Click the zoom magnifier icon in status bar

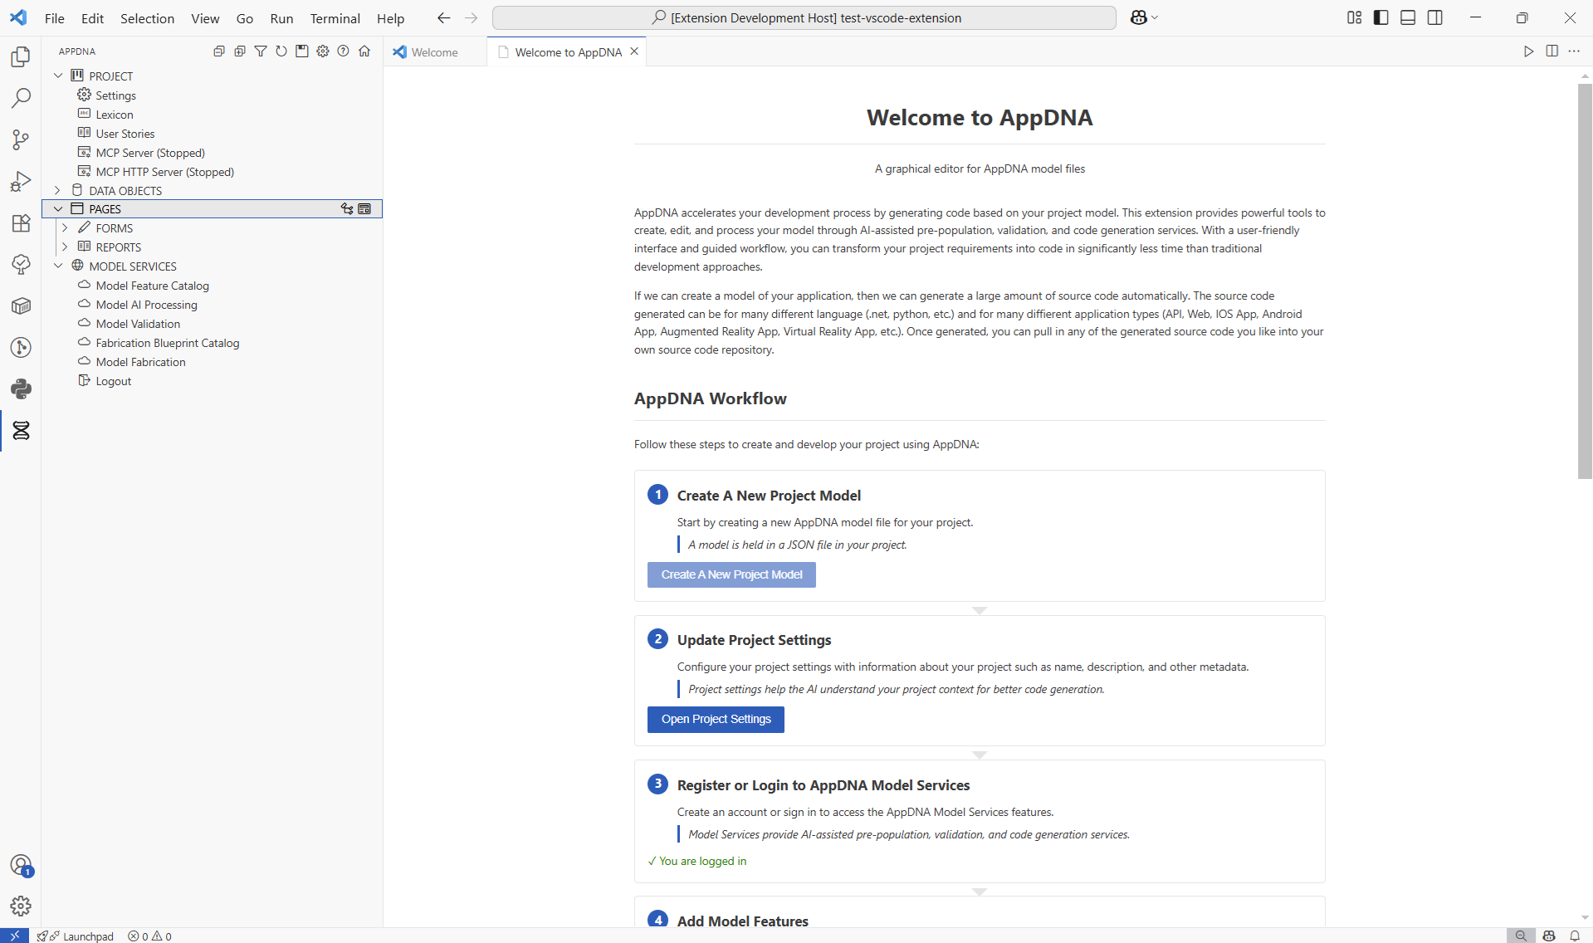pyautogui.click(x=1520, y=936)
